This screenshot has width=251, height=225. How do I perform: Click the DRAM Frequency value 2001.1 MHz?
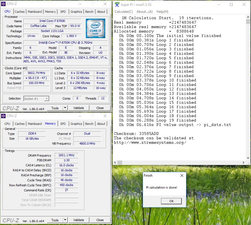tap(66, 155)
